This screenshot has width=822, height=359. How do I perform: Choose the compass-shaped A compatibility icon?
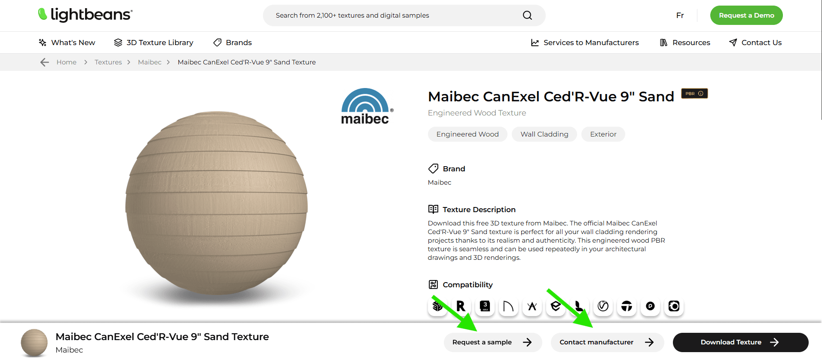point(532,306)
